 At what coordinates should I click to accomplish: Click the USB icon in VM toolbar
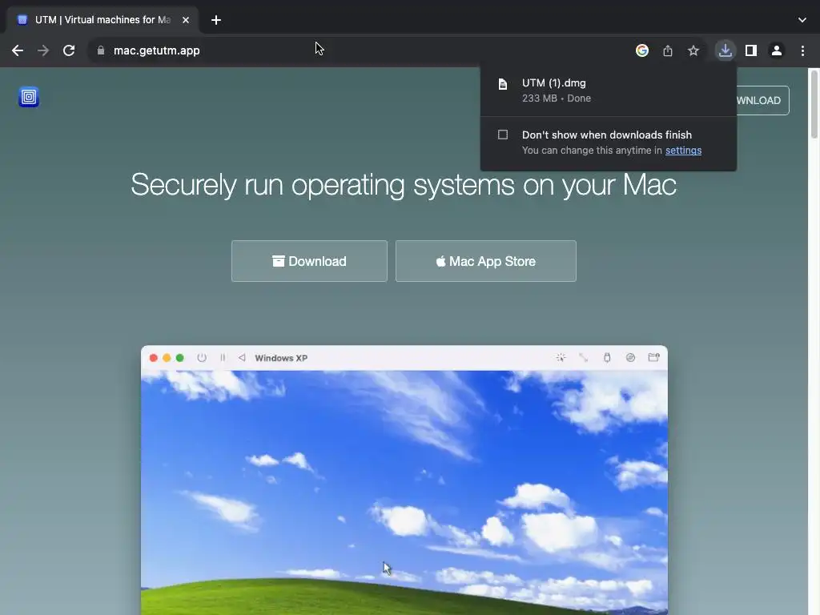coord(607,358)
